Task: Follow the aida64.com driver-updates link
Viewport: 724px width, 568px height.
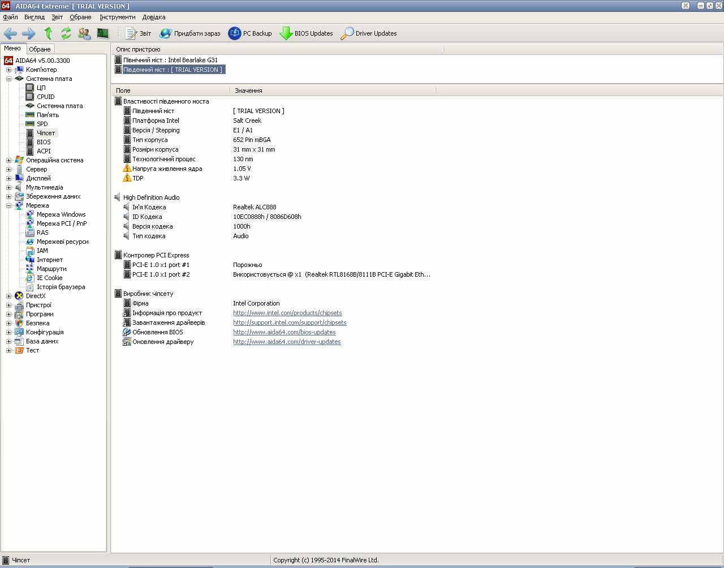Action: [287, 342]
